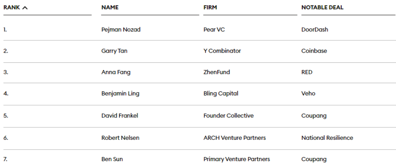Open David Frankel's listing

(120, 116)
